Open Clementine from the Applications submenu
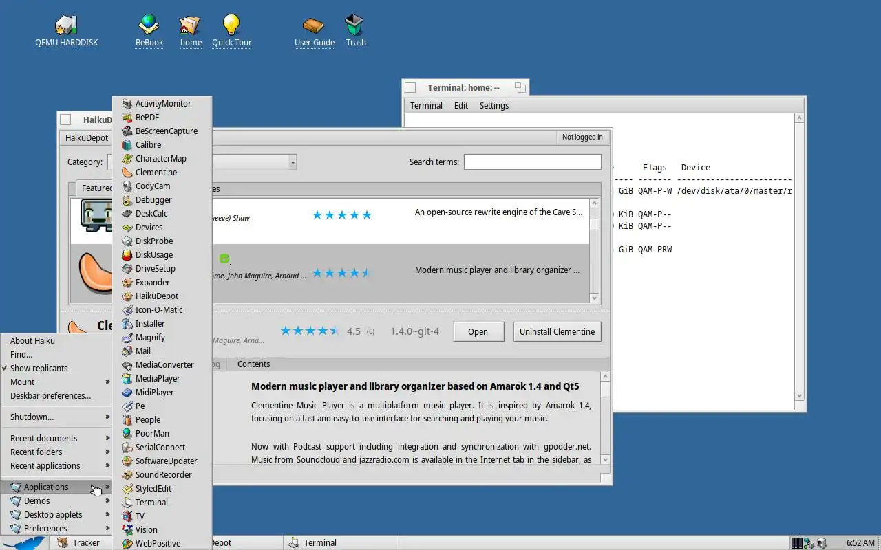This screenshot has height=550, width=881. coord(162,172)
